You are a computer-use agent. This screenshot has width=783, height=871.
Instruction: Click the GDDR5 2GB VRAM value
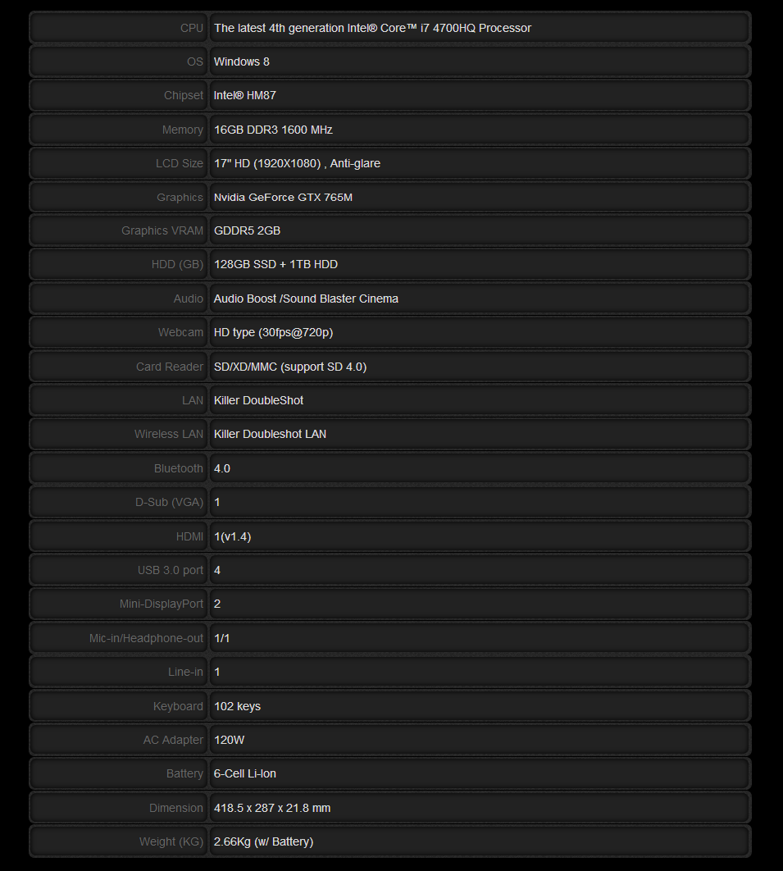tap(247, 230)
